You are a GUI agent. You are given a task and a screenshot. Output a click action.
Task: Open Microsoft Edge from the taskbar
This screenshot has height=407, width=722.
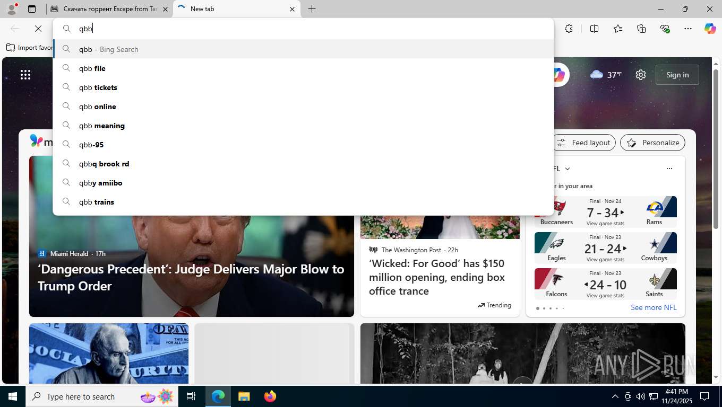218,396
